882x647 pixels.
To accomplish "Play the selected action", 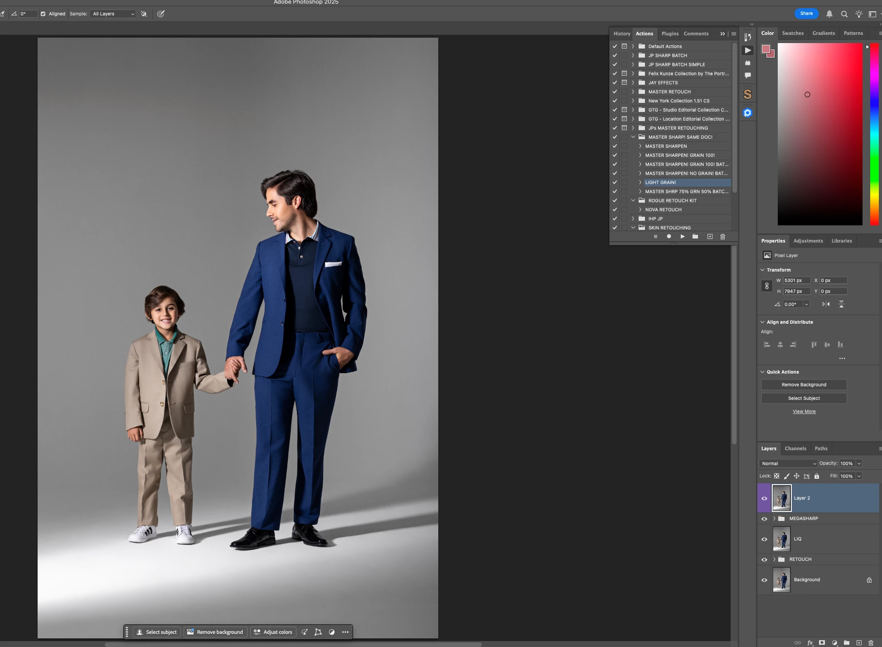I will (682, 237).
